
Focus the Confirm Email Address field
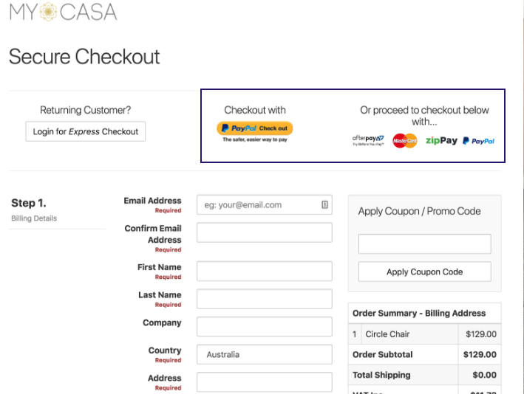(x=265, y=232)
